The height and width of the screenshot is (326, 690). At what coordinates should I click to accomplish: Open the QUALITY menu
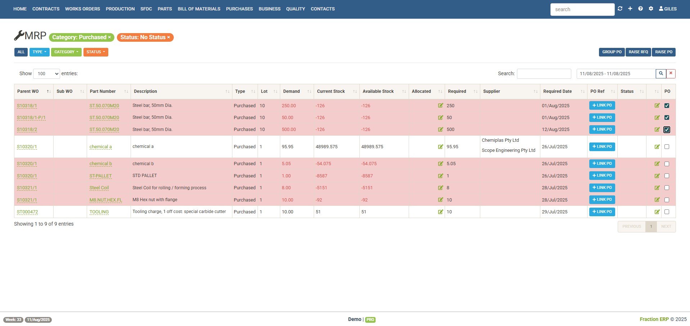(295, 9)
